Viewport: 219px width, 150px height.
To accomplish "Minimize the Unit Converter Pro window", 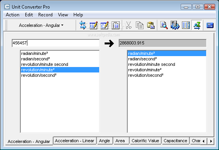I will (186, 7).
